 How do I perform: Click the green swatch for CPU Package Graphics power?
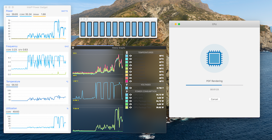point(127,104)
